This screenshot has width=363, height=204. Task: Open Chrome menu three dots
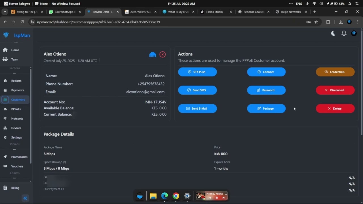(x=358, y=22)
